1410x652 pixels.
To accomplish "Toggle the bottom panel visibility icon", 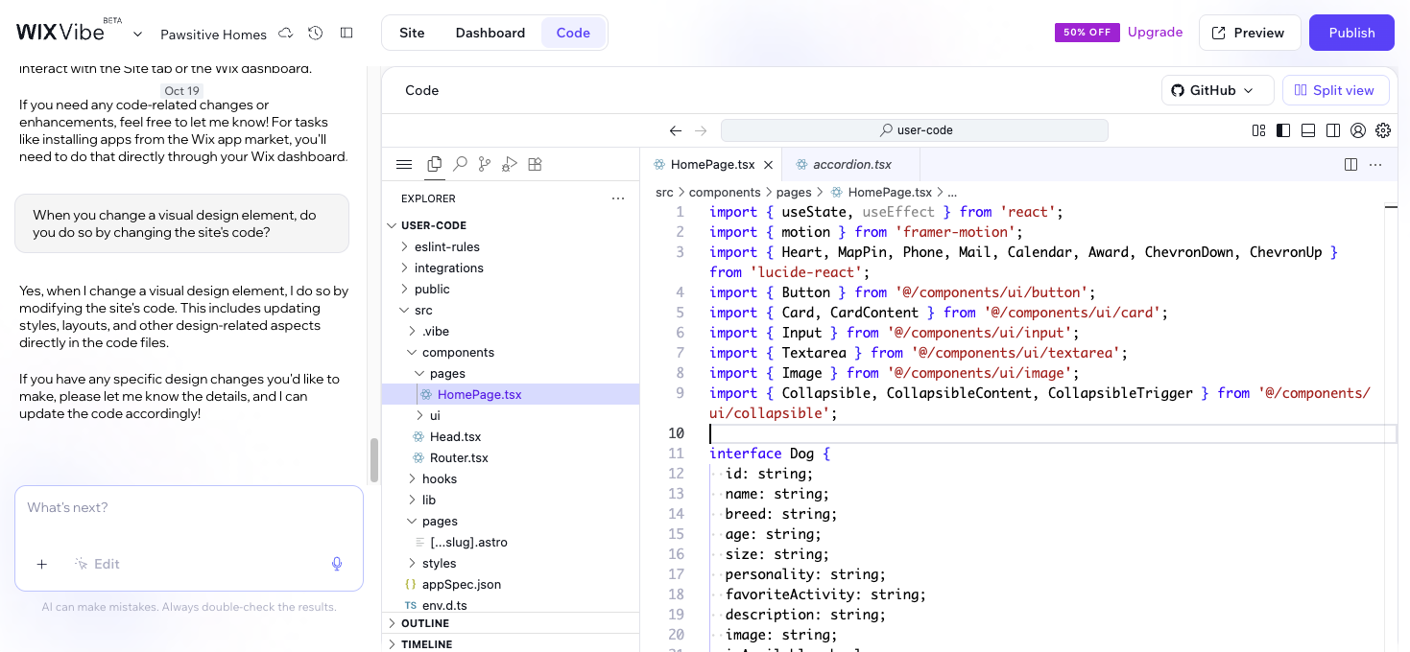I will tap(1308, 130).
